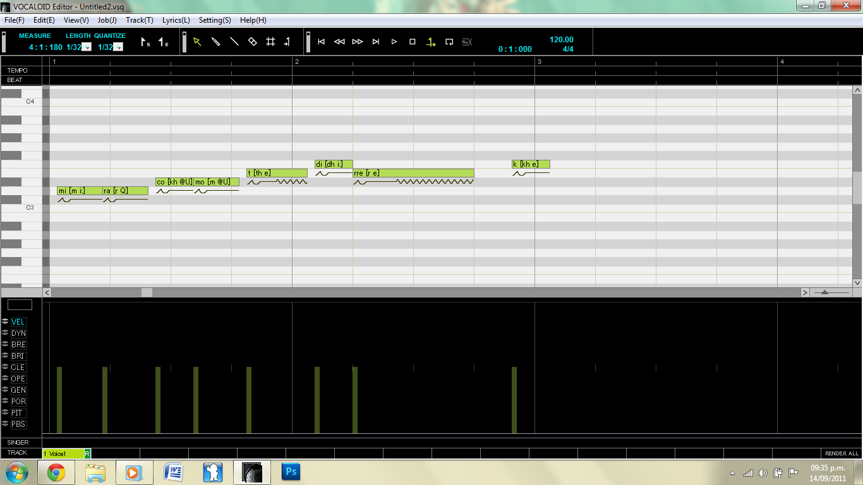The height and width of the screenshot is (485, 863).
Task: Toggle the grid icon in toolbar
Action: (270, 42)
